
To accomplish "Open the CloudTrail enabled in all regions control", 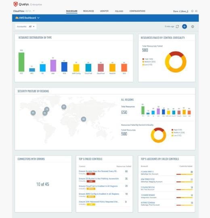I will (98, 186).
